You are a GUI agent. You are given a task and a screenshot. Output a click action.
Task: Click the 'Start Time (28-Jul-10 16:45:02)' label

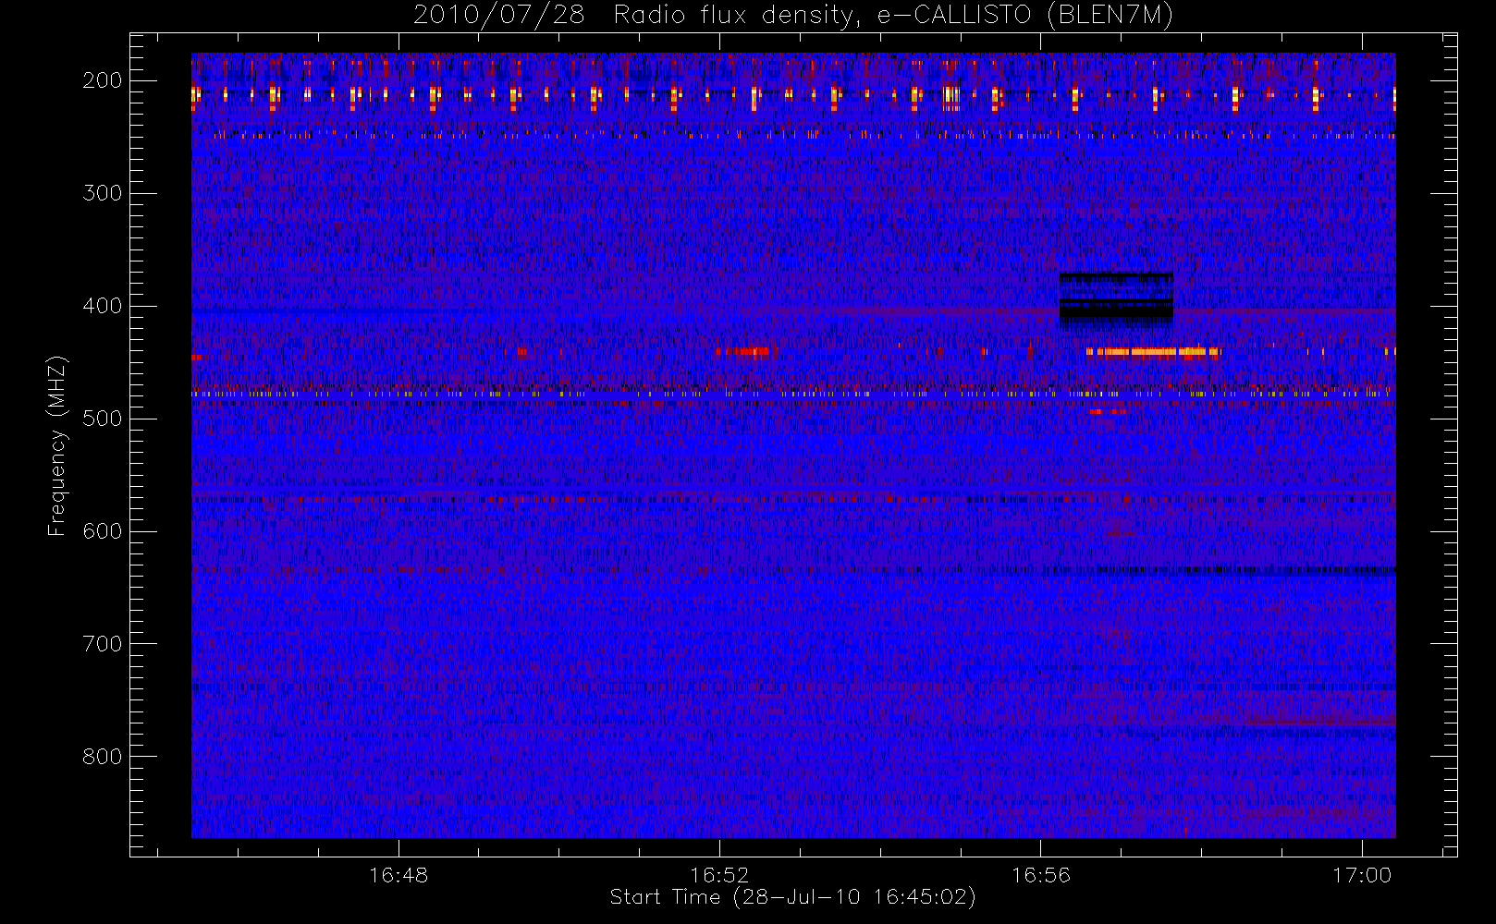pyautogui.click(x=793, y=897)
